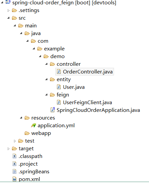This screenshot has height=183, width=149.
Task: Collapse the src folder arrow
Action: (8, 18)
